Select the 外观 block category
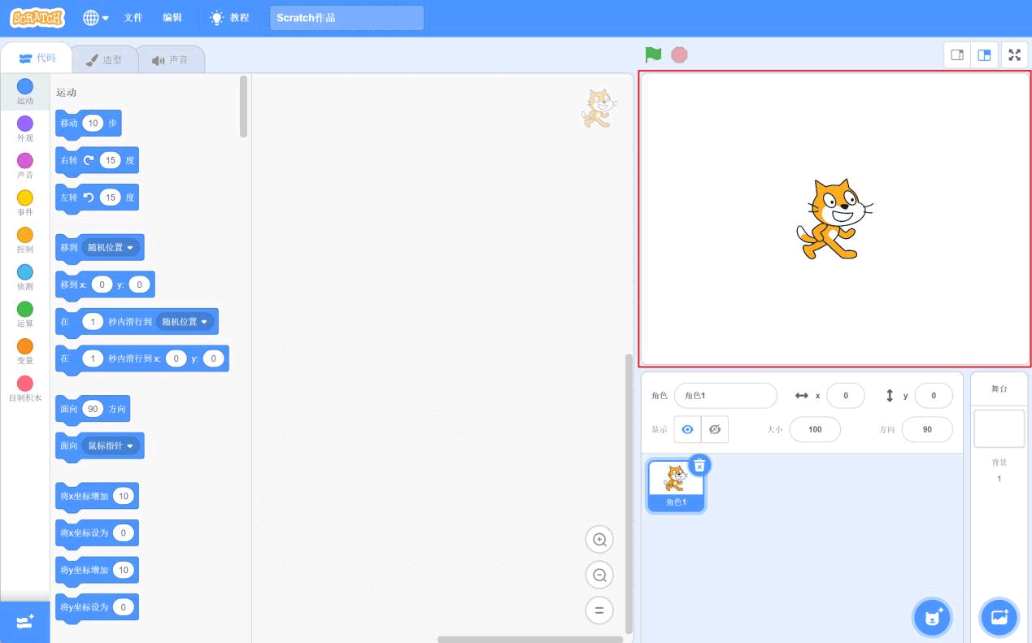 [25, 129]
